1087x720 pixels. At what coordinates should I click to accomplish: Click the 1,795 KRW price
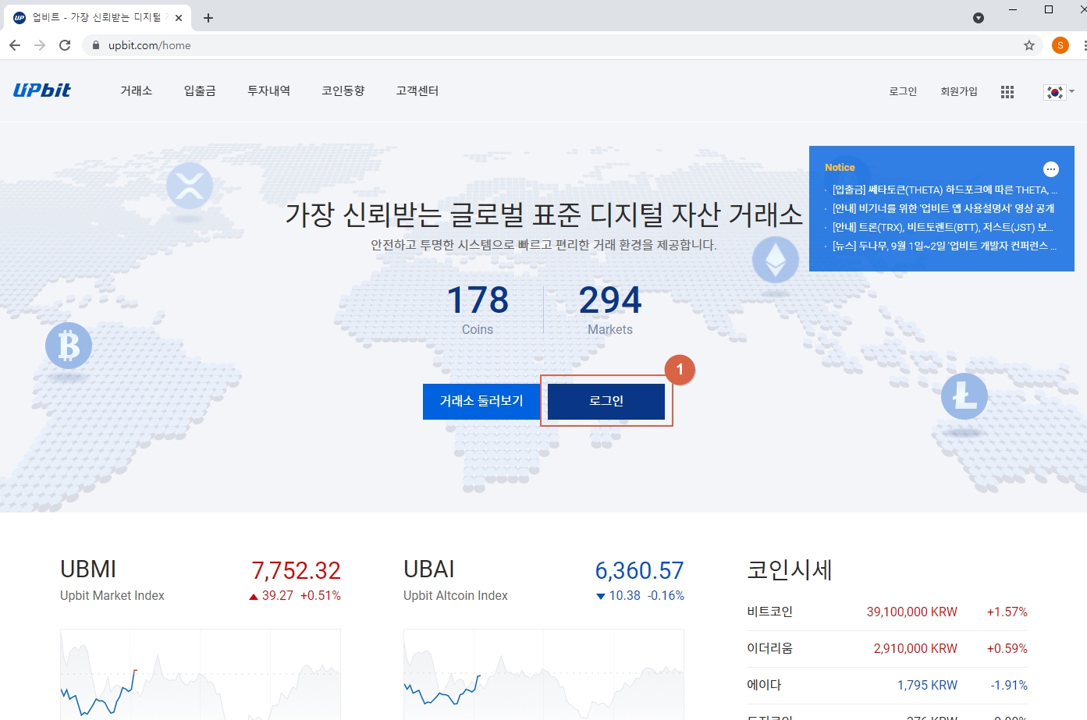click(x=927, y=686)
